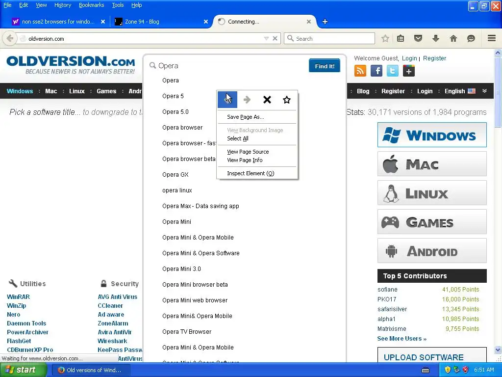
Task: Click the Games category banner
Action: pyautogui.click(x=432, y=221)
